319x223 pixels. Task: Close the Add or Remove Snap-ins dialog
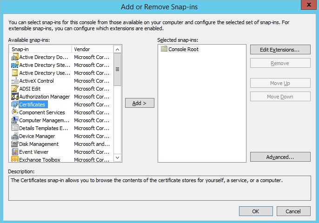(x=308, y=4)
